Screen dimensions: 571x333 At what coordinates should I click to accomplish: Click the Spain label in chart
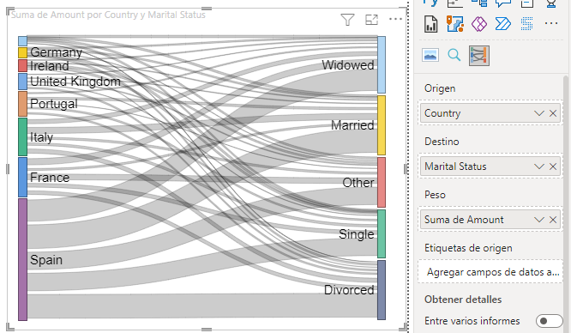pos(46,260)
